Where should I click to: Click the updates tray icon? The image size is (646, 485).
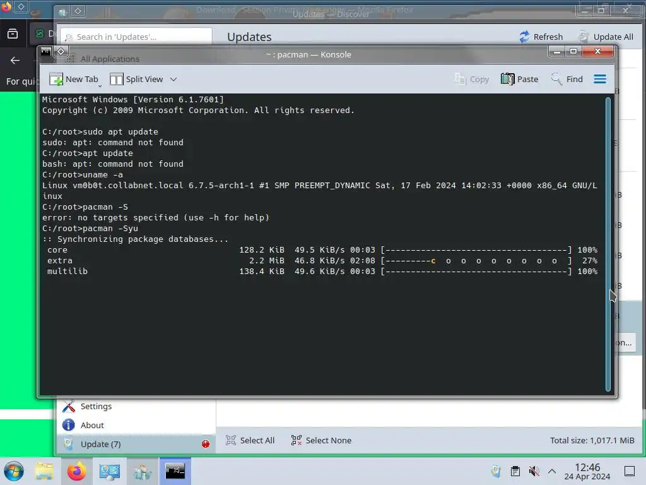coord(496,471)
